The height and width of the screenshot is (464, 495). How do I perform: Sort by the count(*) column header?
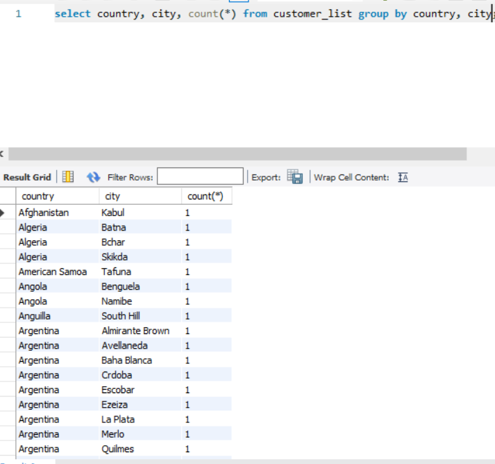click(x=207, y=196)
